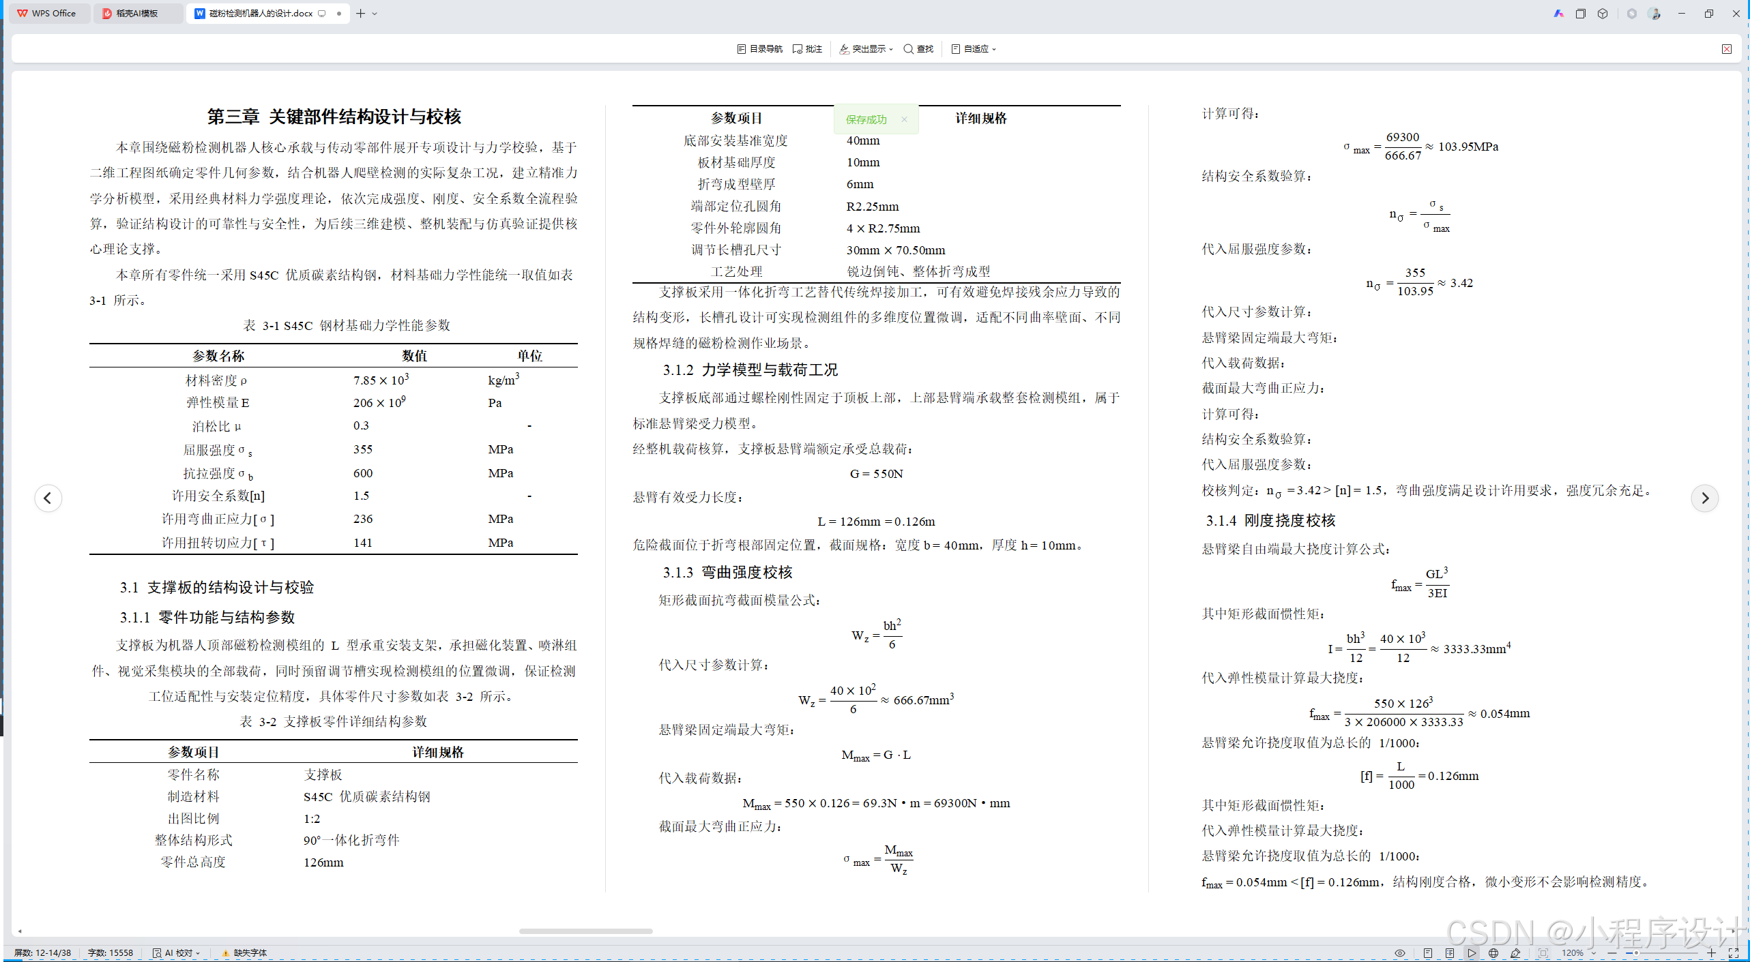
Task: Decrease zoom with the minus button
Action: pyautogui.click(x=1612, y=952)
